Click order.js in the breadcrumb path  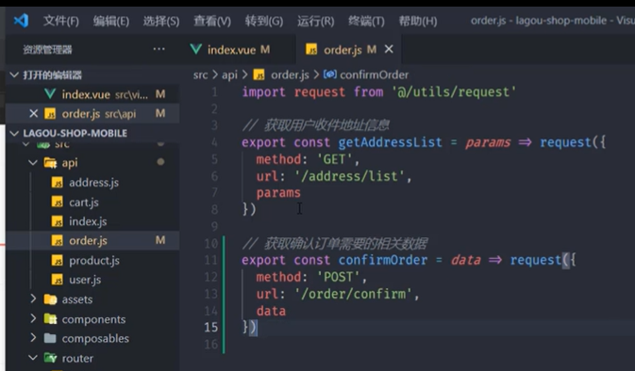coord(290,74)
